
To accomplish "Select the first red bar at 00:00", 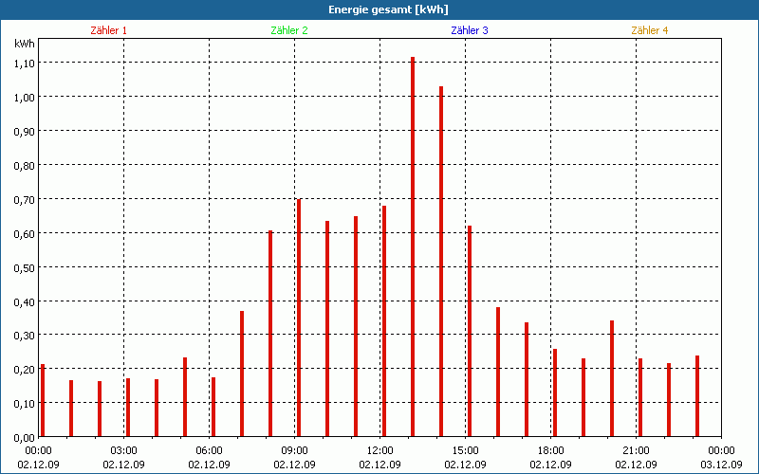I will (43, 400).
